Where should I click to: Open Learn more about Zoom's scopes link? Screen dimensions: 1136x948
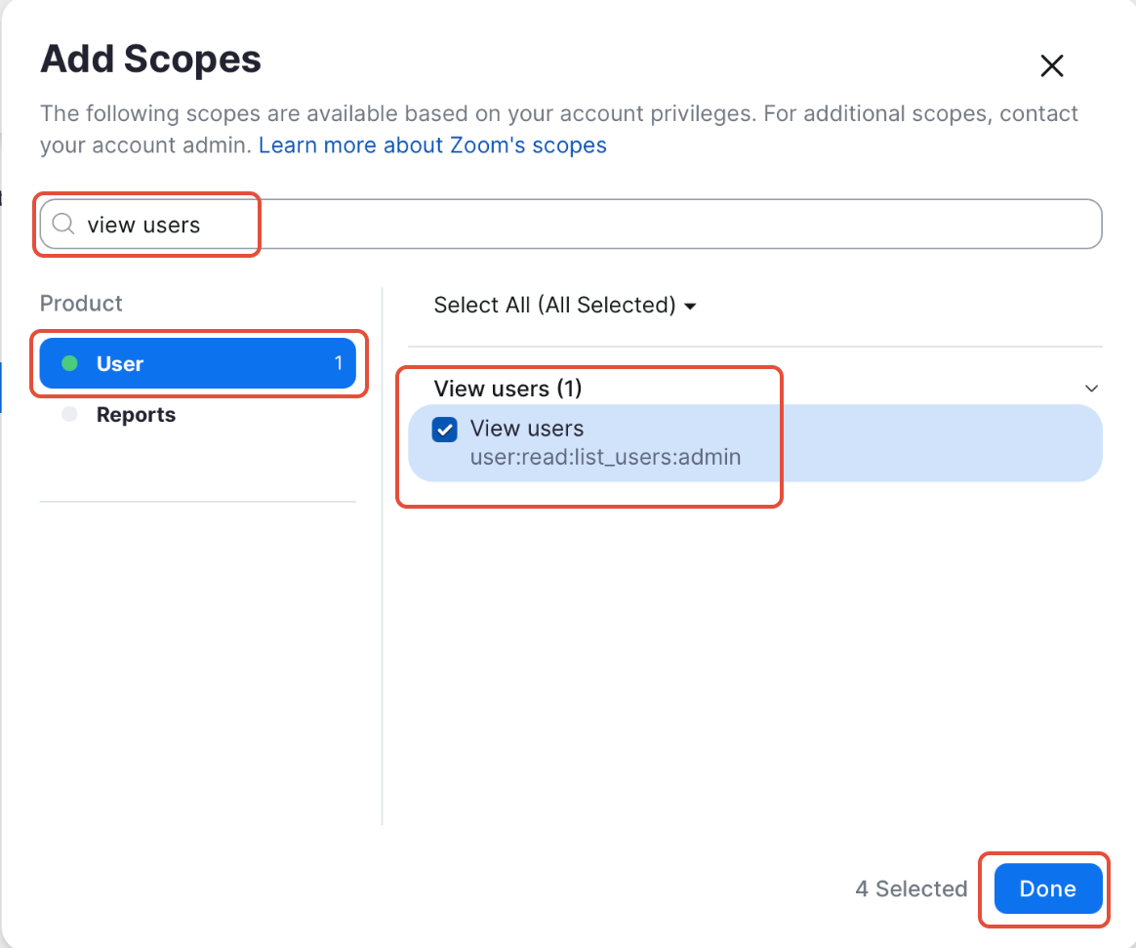click(432, 144)
